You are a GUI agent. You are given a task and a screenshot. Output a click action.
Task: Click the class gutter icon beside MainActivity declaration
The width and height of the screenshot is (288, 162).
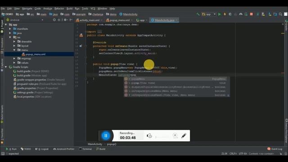(81, 35)
